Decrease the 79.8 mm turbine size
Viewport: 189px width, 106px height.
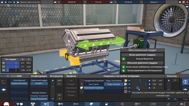pos(129,84)
